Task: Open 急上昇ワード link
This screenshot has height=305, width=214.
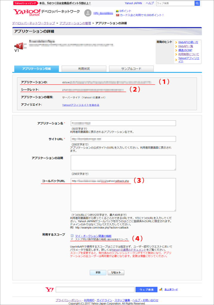Action: [x=171, y=290]
